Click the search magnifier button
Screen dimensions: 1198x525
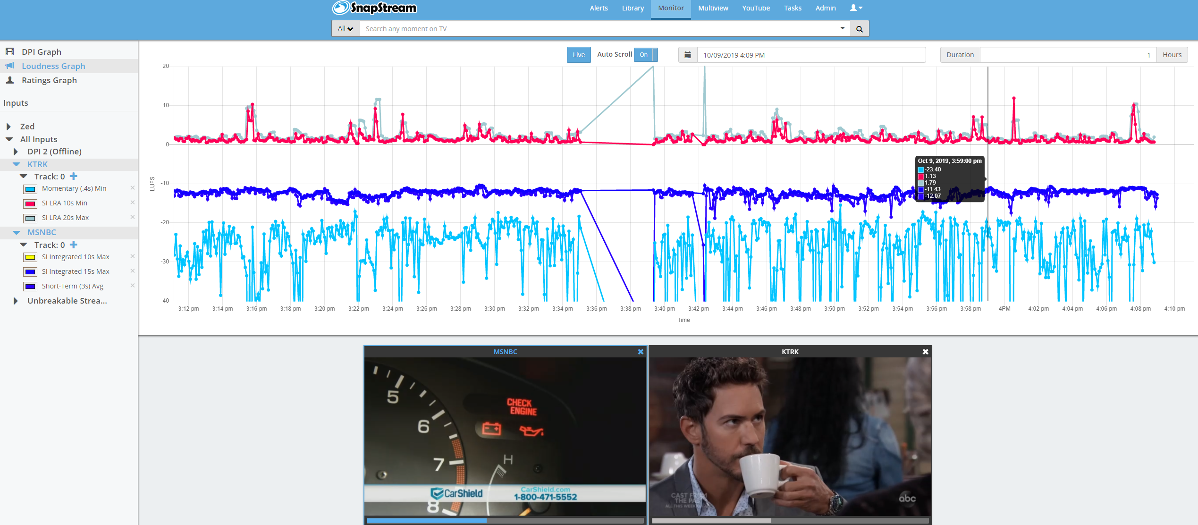(859, 29)
